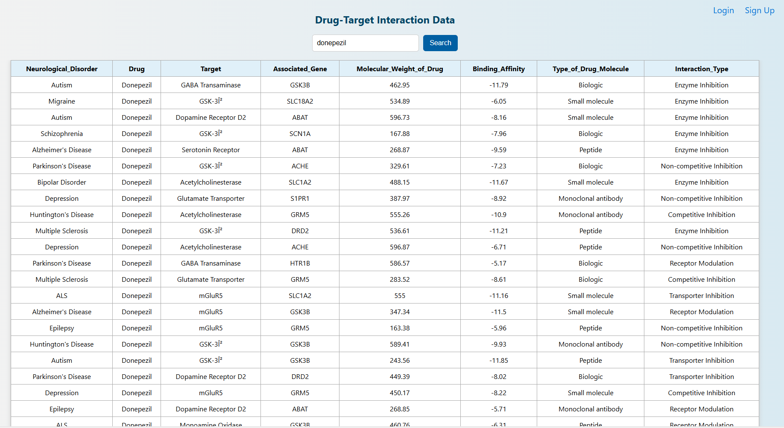784x428 pixels.
Task: Select molecular weight value 534.89
Action: coord(400,101)
